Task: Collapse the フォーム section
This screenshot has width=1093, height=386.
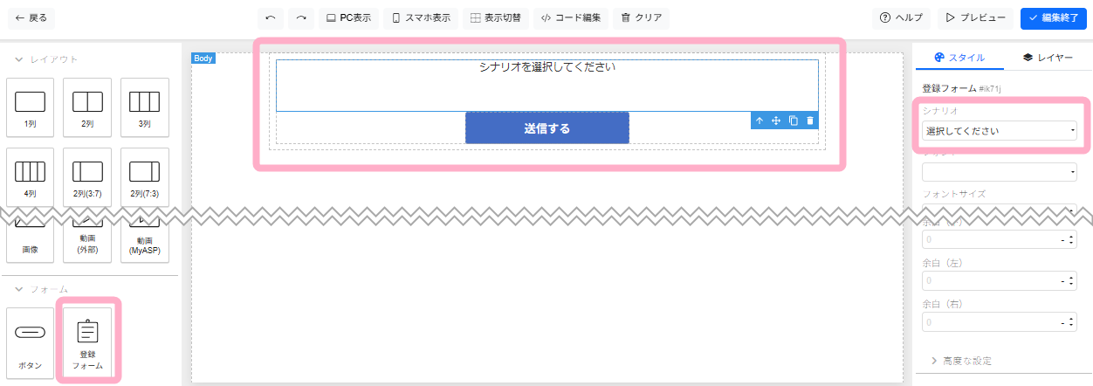Action: (19, 289)
